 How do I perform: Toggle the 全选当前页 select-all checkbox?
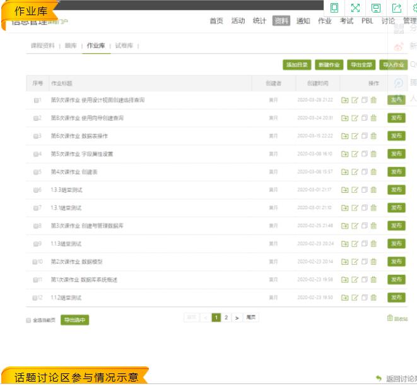(28, 320)
